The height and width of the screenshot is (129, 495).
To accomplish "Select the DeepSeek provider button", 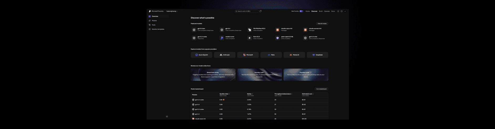I will pyautogui.click(x=317, y=55).
